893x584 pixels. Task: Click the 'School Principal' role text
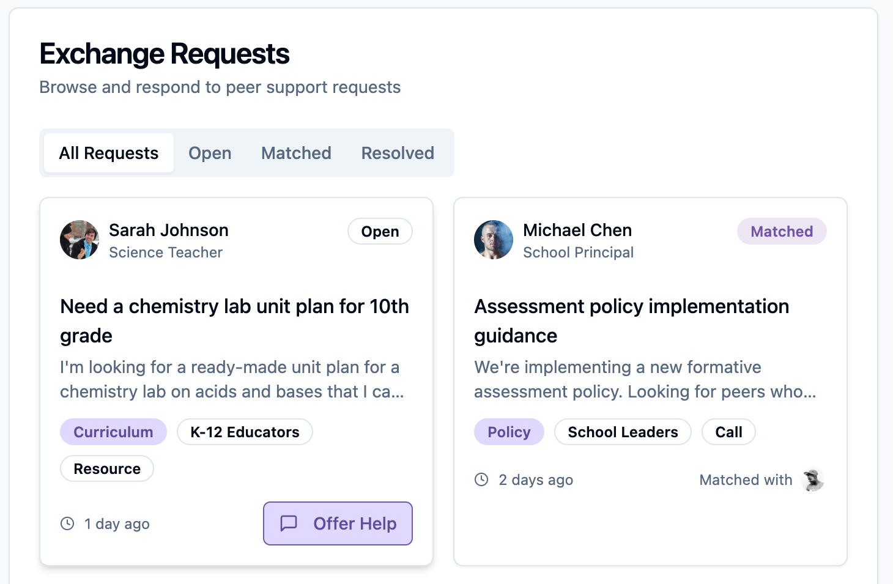pos(578,252)
